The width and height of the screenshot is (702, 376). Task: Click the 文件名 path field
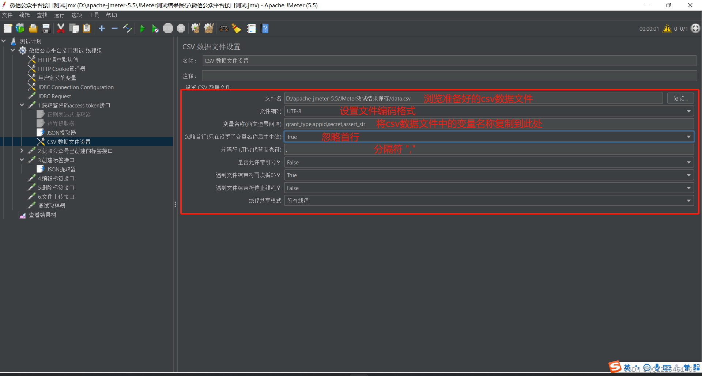[x=473, y=98]
